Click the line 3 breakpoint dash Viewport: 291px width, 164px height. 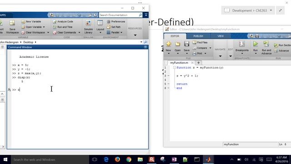click(x=168, y=76)
